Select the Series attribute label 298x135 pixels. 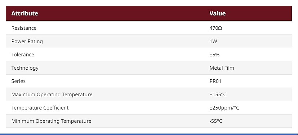[x=18, y=81]
